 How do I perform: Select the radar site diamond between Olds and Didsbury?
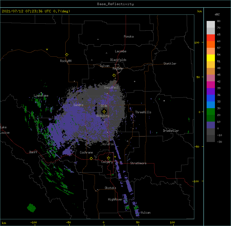coord(104,112)
